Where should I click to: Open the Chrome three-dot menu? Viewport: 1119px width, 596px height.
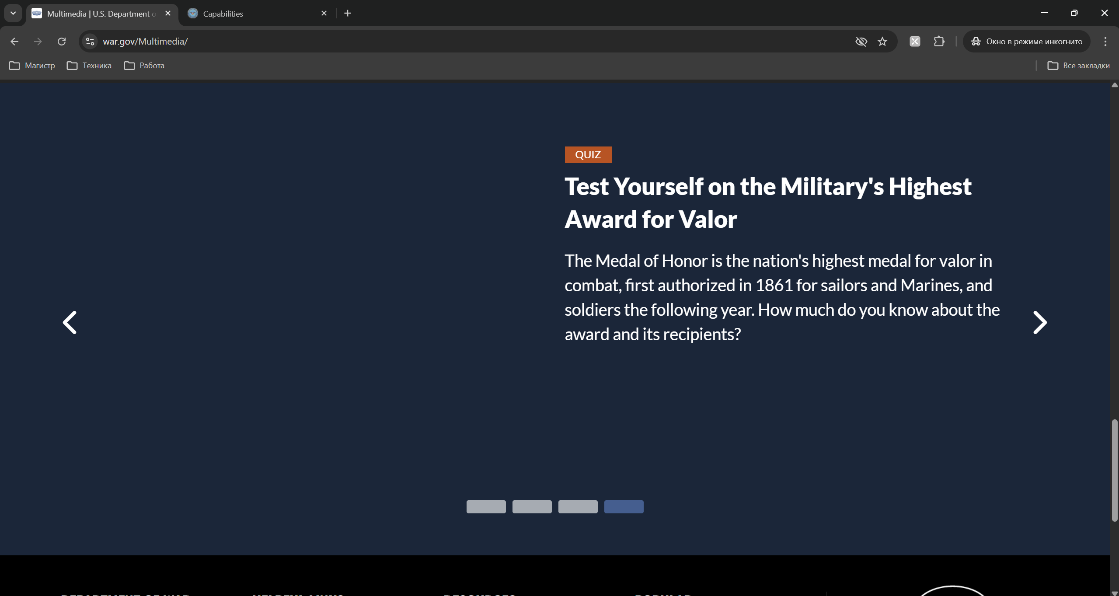1105,42
